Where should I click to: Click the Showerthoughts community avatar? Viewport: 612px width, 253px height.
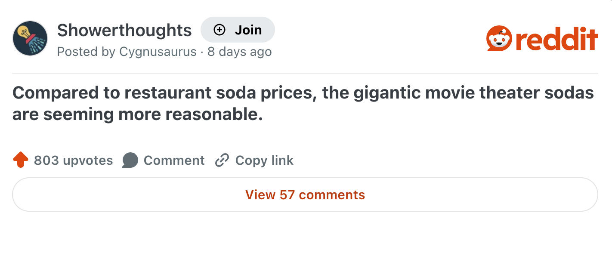pos(30,38)
